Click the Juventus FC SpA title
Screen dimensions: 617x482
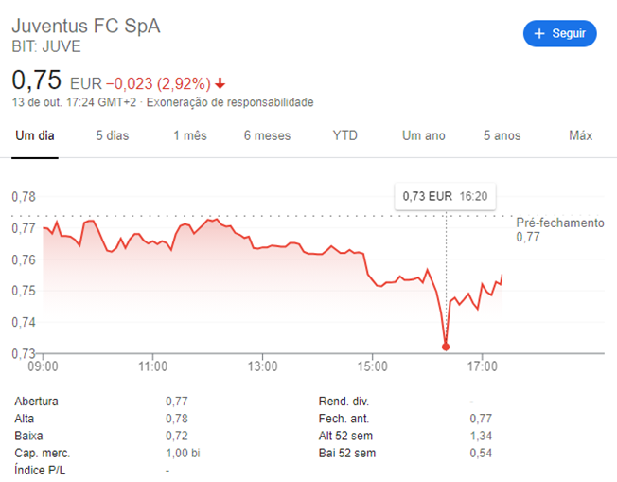(x=86, y=26)
